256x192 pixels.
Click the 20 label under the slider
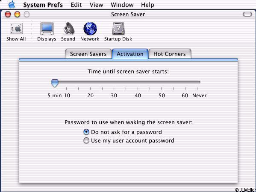coord(91,95)
